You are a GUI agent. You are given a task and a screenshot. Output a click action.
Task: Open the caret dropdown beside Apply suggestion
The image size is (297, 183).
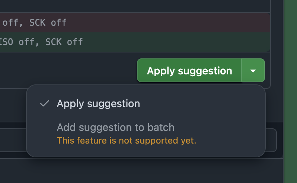click(x=253, y=71)
